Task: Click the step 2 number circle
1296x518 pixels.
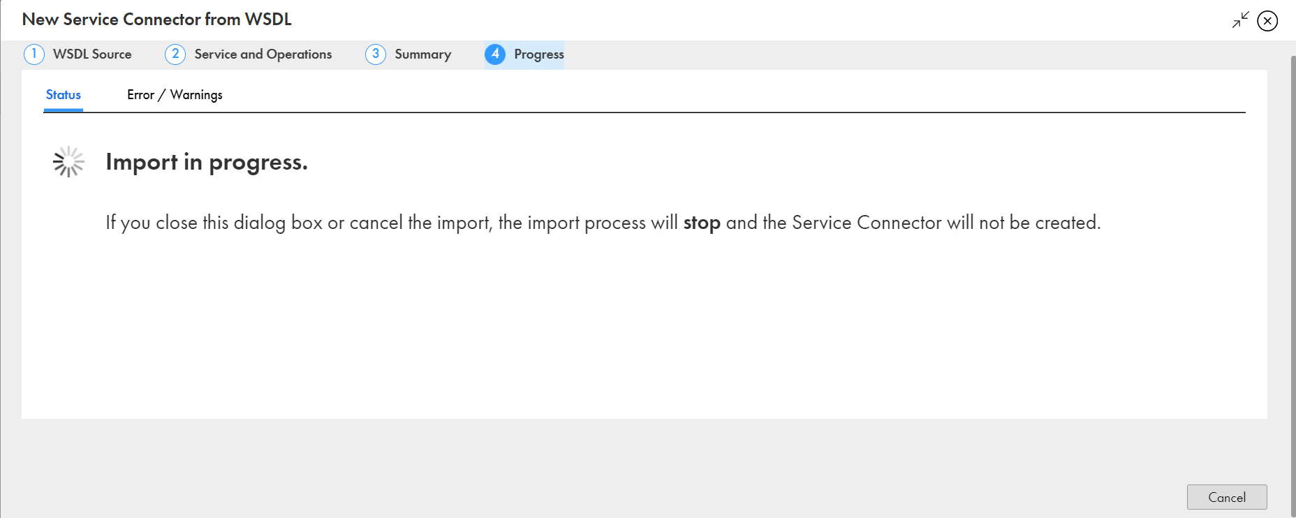Action: [x=175, y=54]
